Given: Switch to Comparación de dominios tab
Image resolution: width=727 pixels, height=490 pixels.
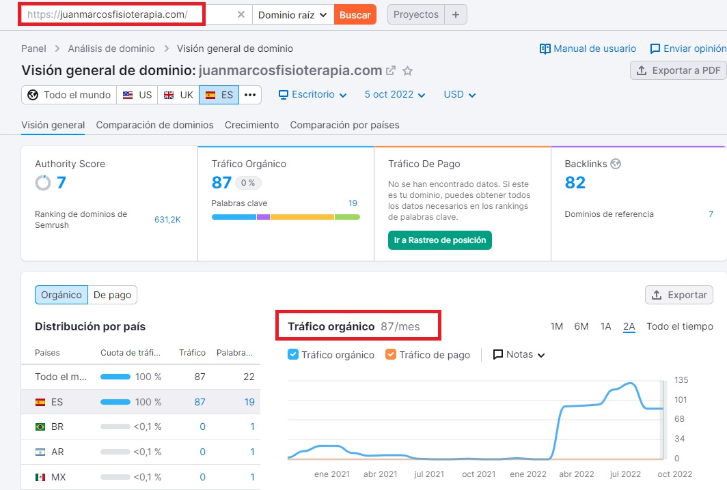Looking at the screenshot, I should tap(154, 125).
